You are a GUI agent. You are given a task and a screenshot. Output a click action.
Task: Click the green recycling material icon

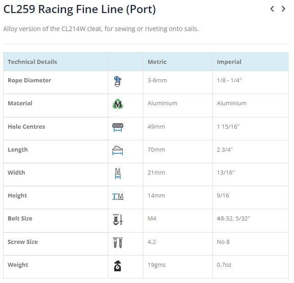pyautogui.click(x=118, y=104)
